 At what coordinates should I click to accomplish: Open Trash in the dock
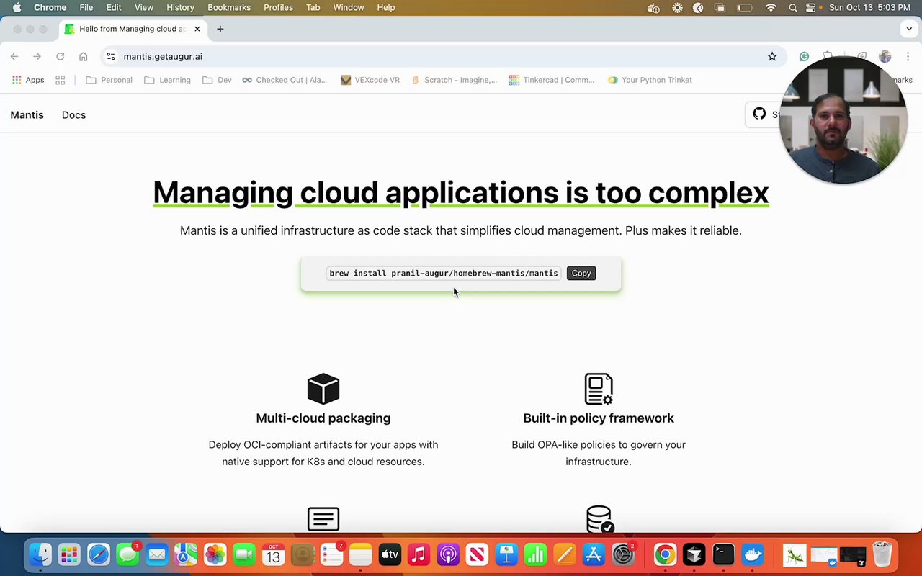coord(882,554)
